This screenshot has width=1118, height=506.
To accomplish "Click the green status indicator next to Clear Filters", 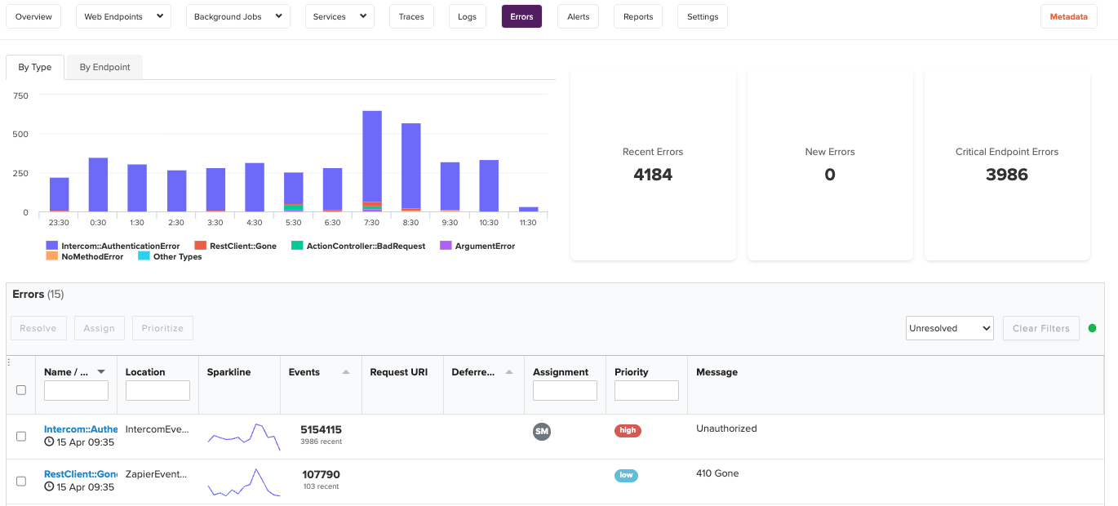I will tap(1093, 328).
